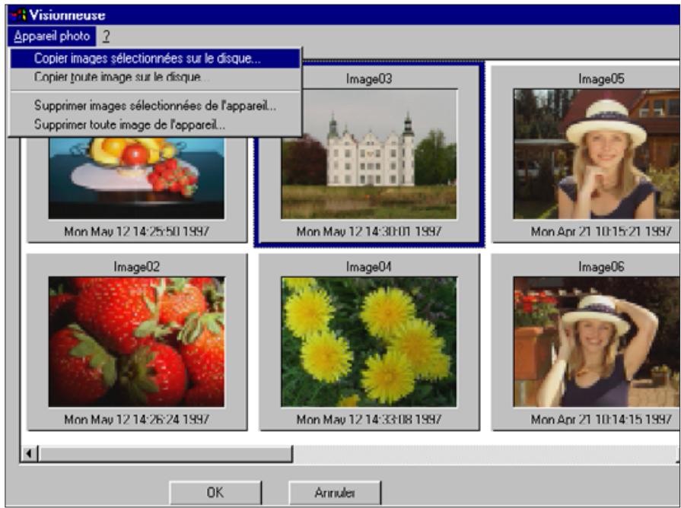
Task: Click the Visionneuse title bar icon
Action: (18, 15)
